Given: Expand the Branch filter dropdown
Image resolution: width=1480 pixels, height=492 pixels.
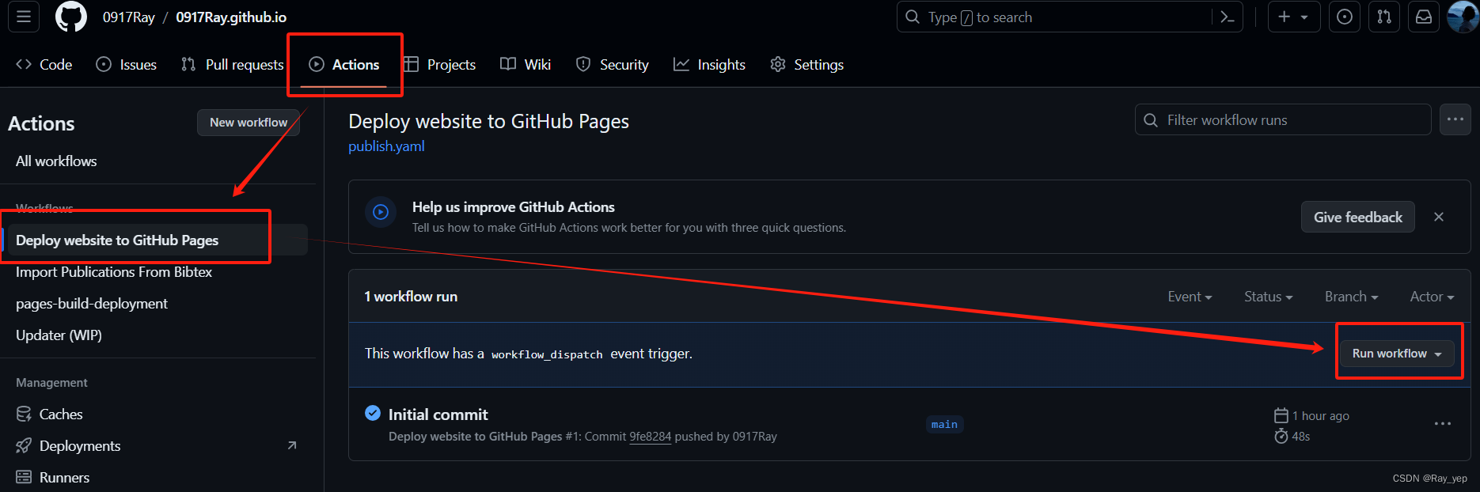Looking at the screenshot, I should point(1351,297).
